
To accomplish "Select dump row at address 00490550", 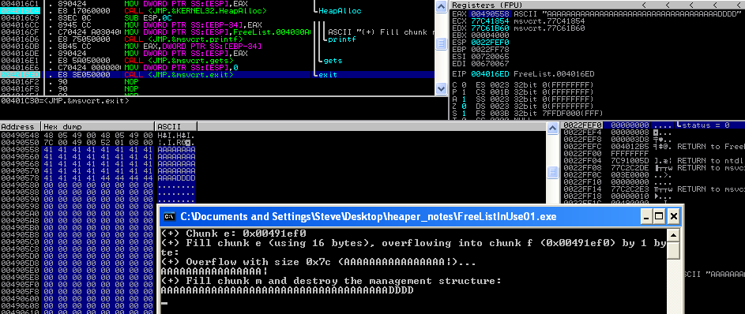I will click(x=98, y=142).
